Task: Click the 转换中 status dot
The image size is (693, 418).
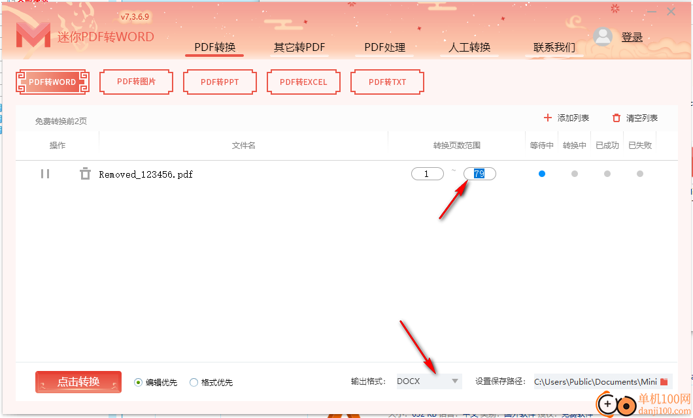Action: tap(575, 174)
